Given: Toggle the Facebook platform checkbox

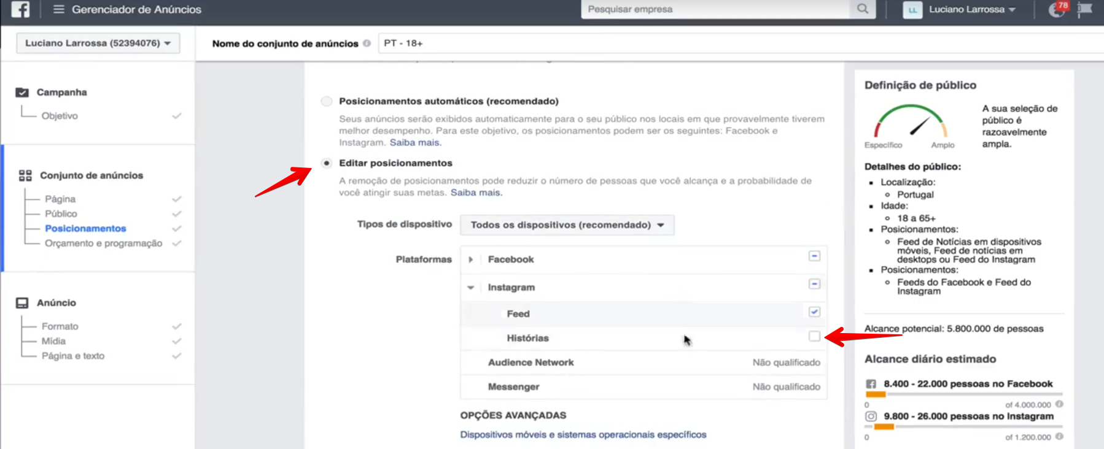Looking at the screenshot, I should (814, 256).
